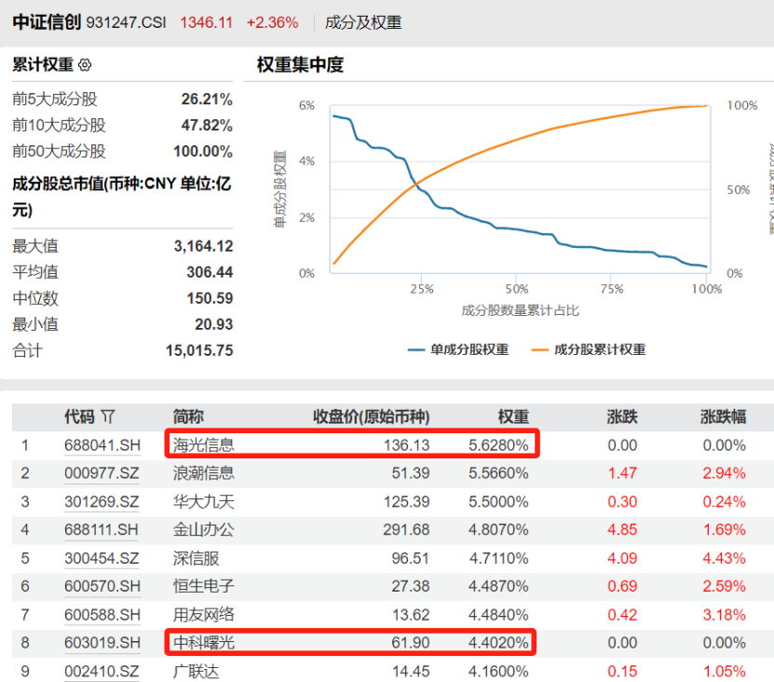Viewport: 774px width, 682px height.
Task: Toggle the 成分股累计权重 legend entry
Action: (x=589, y=349)
